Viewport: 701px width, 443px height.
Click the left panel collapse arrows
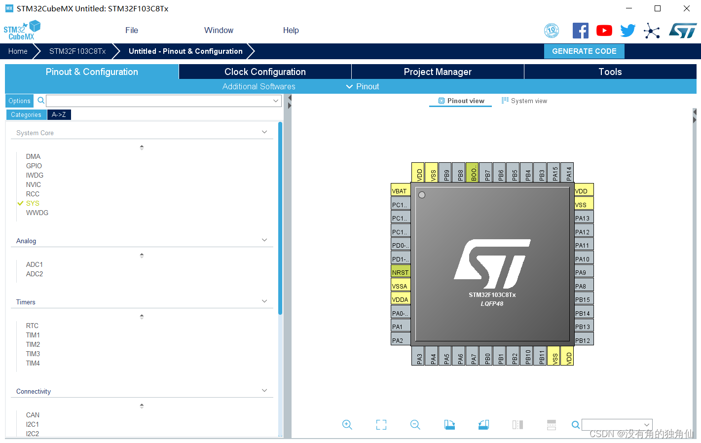[290, 102]
